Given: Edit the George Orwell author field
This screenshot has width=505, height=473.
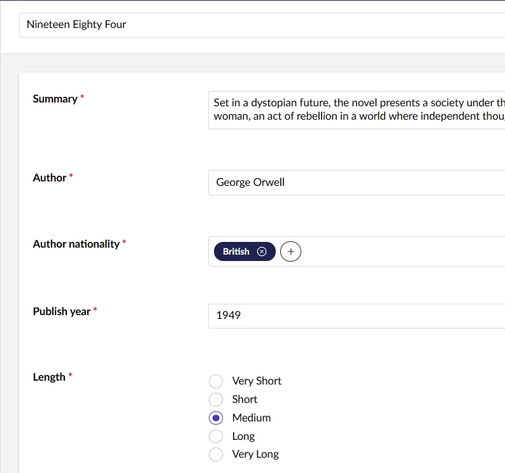Looking at the screenshot, I should 357,182.
